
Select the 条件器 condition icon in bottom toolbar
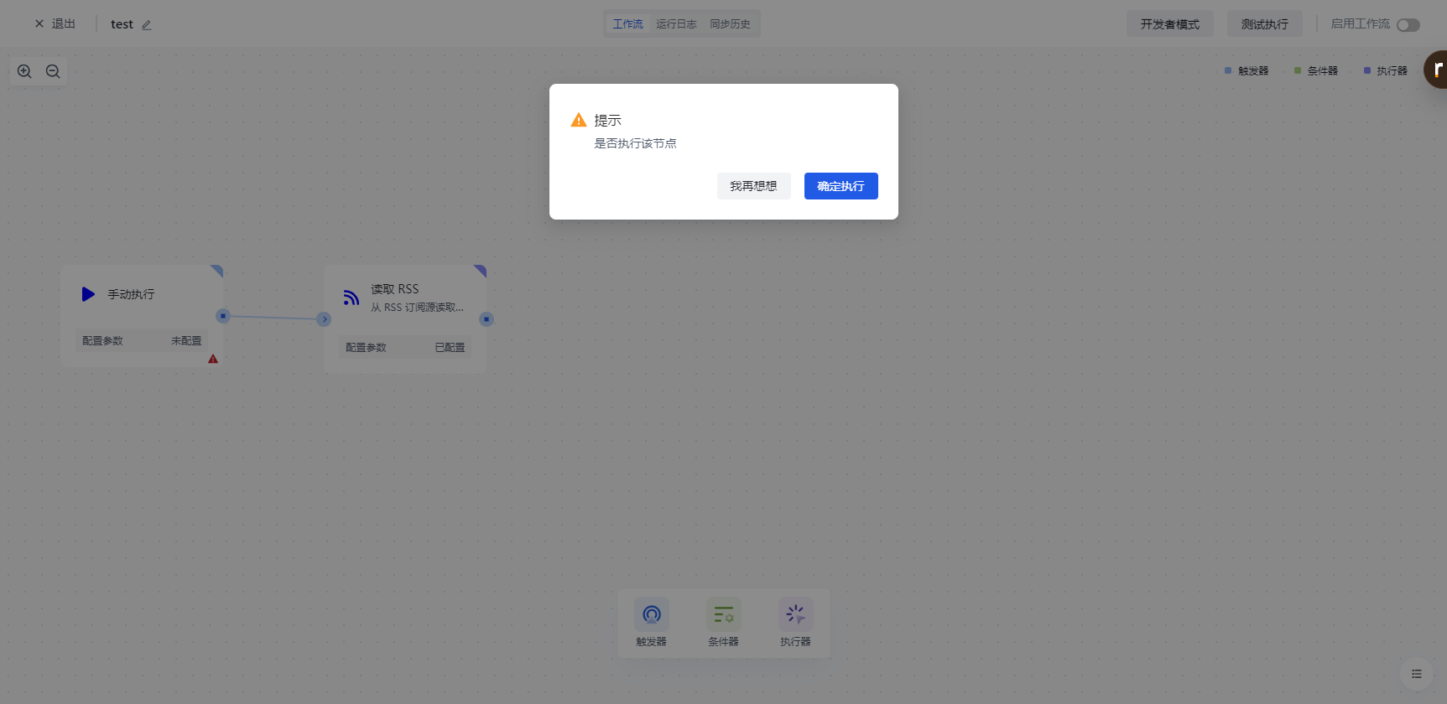[723, 615]
